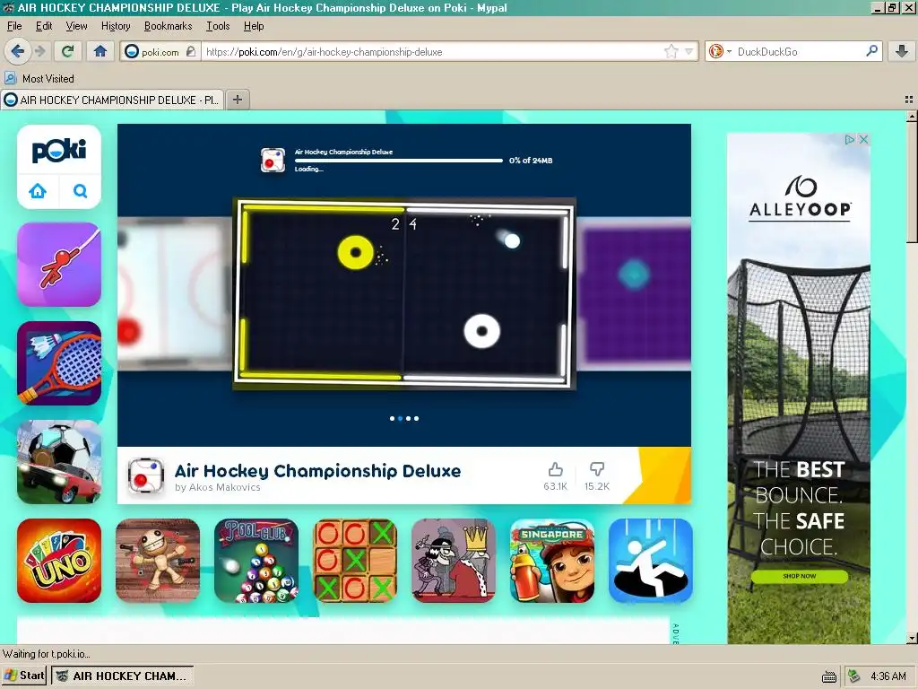Click the Air Hockey taskbar window button

[122, 676]
